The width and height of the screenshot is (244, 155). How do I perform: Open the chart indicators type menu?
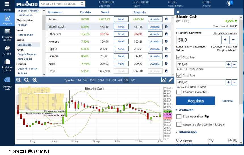(163, 80)
